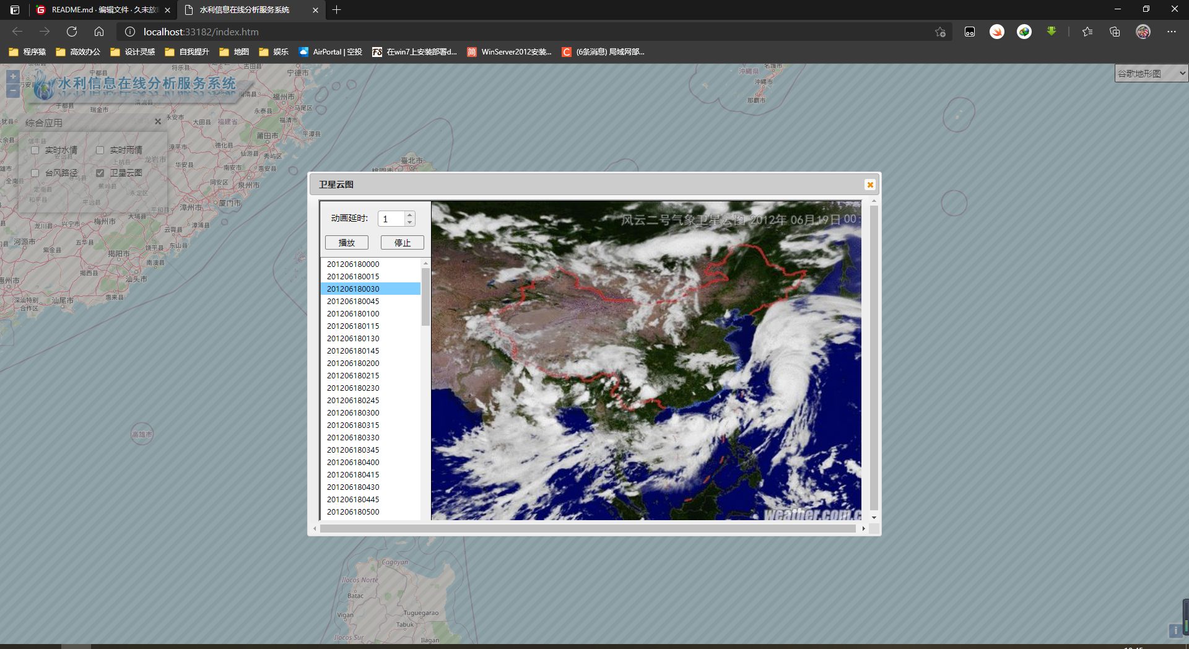Toggle the 实时雨情 checkbox
The width and height of the screenshot is (1189, 649).
pyautogui.click(x=100, y=150)
